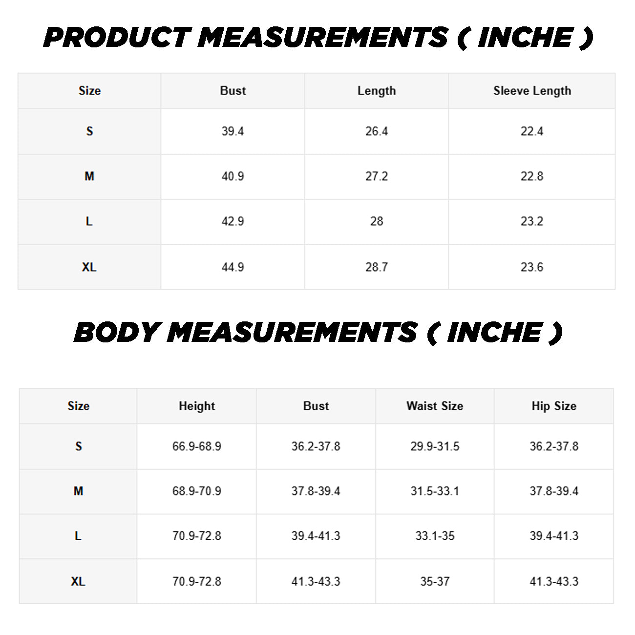The height and width of the screenshot is (635, 635).
Task: Select the Hip Size column header
Action: coord(554,406)
